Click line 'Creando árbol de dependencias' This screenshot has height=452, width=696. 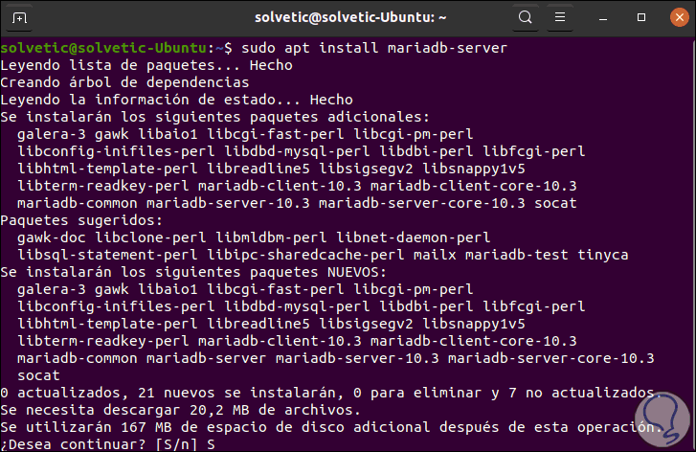(124, 82)
